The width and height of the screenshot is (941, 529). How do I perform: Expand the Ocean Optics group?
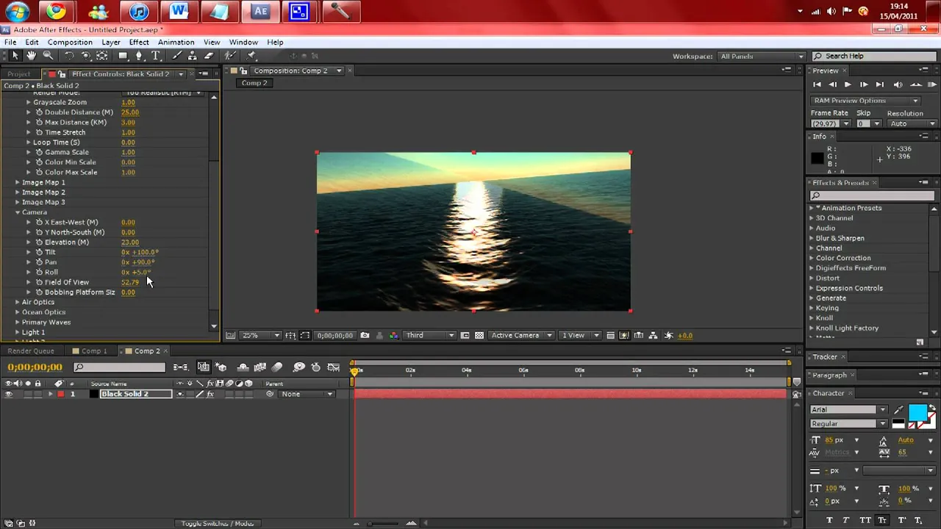(18, 312)
